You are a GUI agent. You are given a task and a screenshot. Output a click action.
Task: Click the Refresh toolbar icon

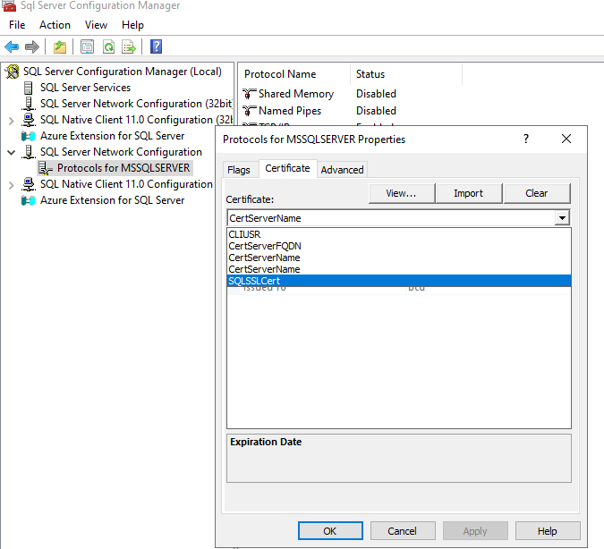click(108, 46)
